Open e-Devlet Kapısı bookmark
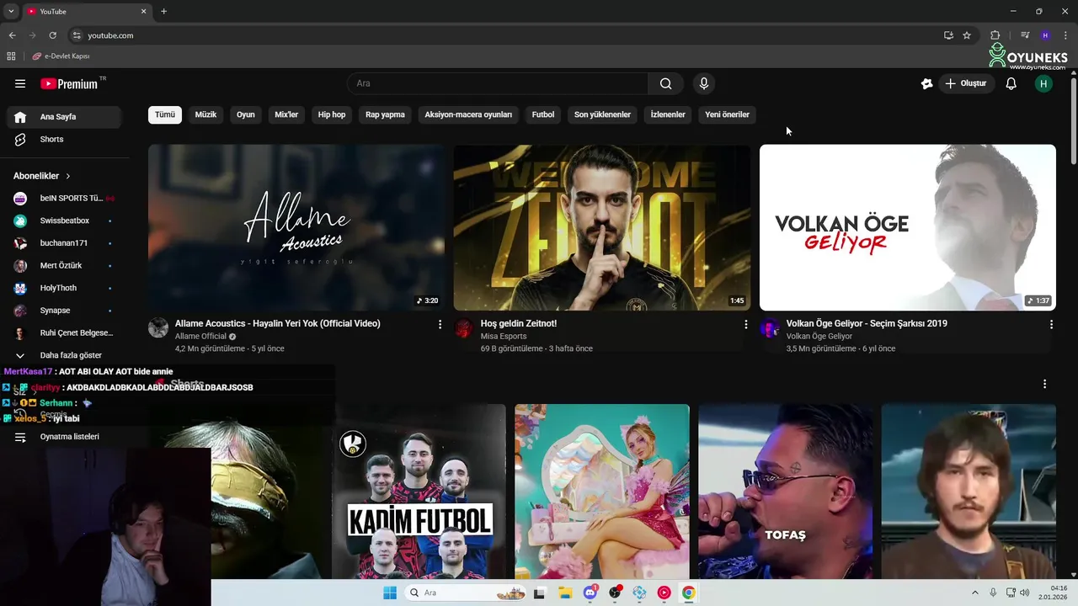The image size is (1078, 606). pyautogui.click(x=61, y=56)
